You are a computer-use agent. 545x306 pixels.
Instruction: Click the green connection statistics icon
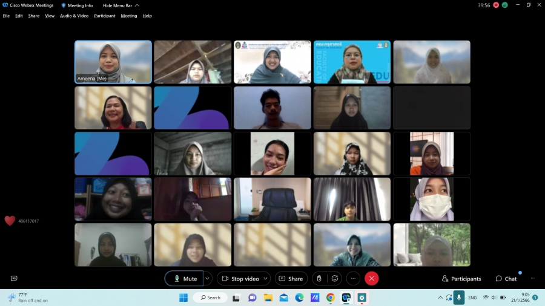504,5
